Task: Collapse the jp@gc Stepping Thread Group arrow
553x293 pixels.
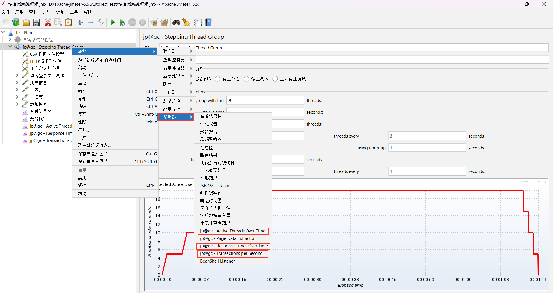Action: [x=10, y=47]
